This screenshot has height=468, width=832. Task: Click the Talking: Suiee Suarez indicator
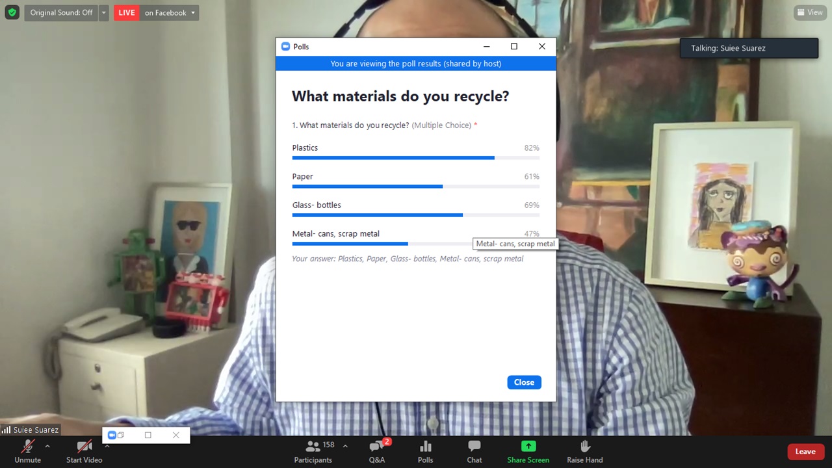(x=749, y=48)
